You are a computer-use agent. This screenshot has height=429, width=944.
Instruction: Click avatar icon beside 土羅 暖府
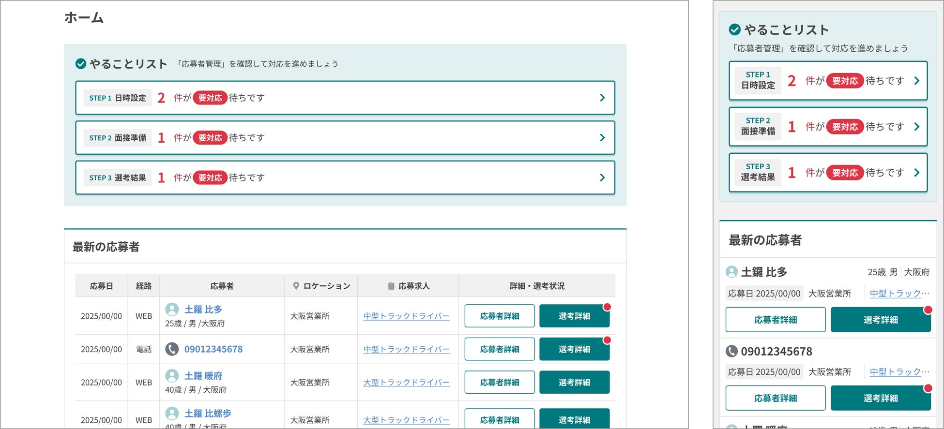(x=172, y=376)
